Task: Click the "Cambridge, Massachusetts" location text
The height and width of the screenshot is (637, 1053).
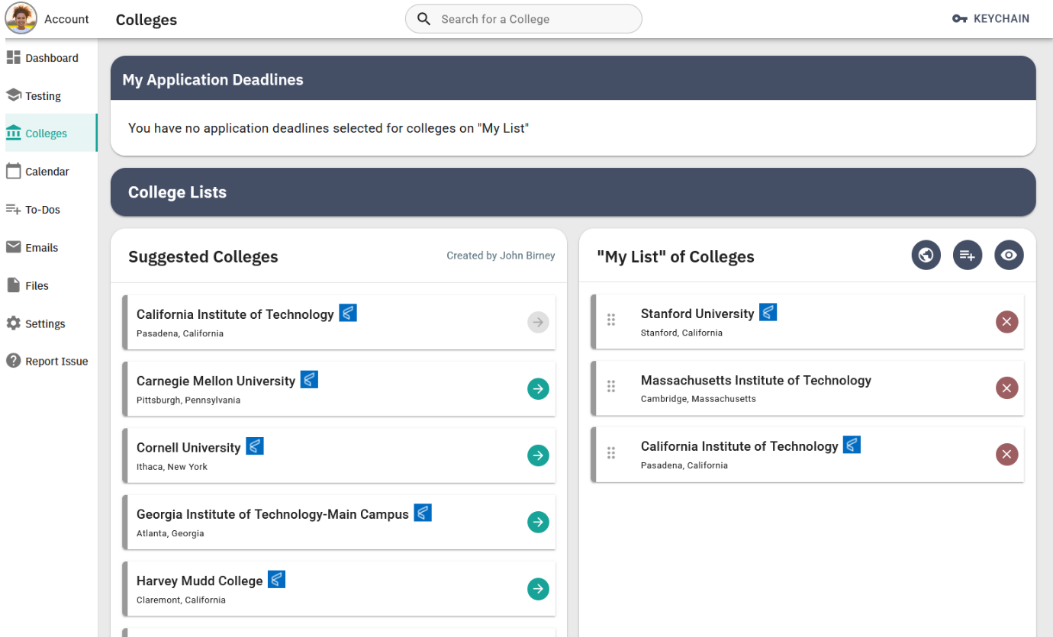Action: click(x=698, y=399)
